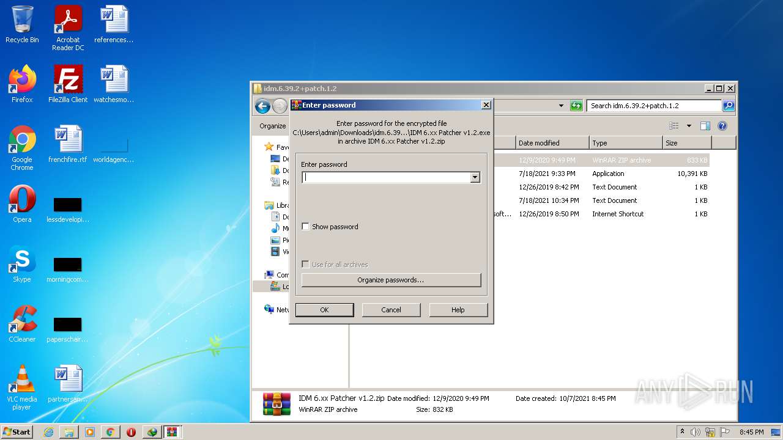The image size is (783, 440).
Task: Click the Explorer back arrow button
Action: point(263,106)
